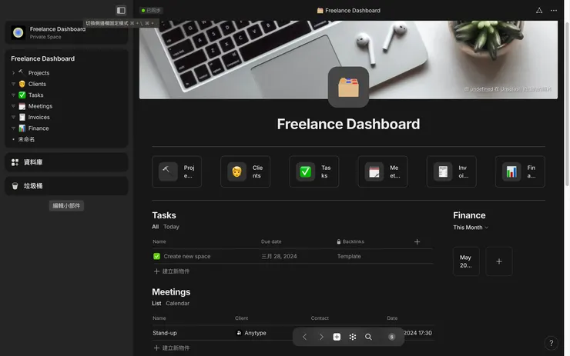Open the Invoices card
570x356 pixels.
pos(451,171)
